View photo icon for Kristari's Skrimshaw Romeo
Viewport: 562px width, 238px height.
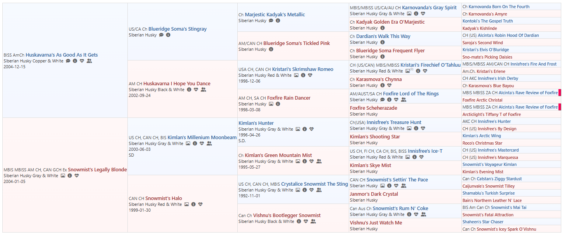[x=296, y=75]
